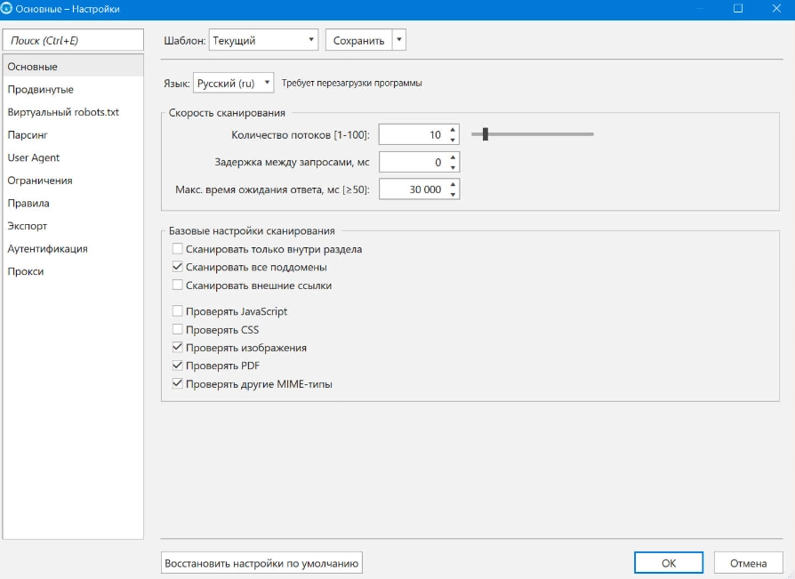Screen dimensions: 795x579
Task: Increase Количество потоков with up stepper
Action: (453, 129)
